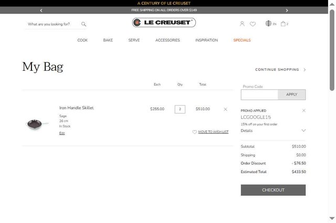Expand promo Details chevron
This screenshot has width=336, height=223.
click(303, 131)
